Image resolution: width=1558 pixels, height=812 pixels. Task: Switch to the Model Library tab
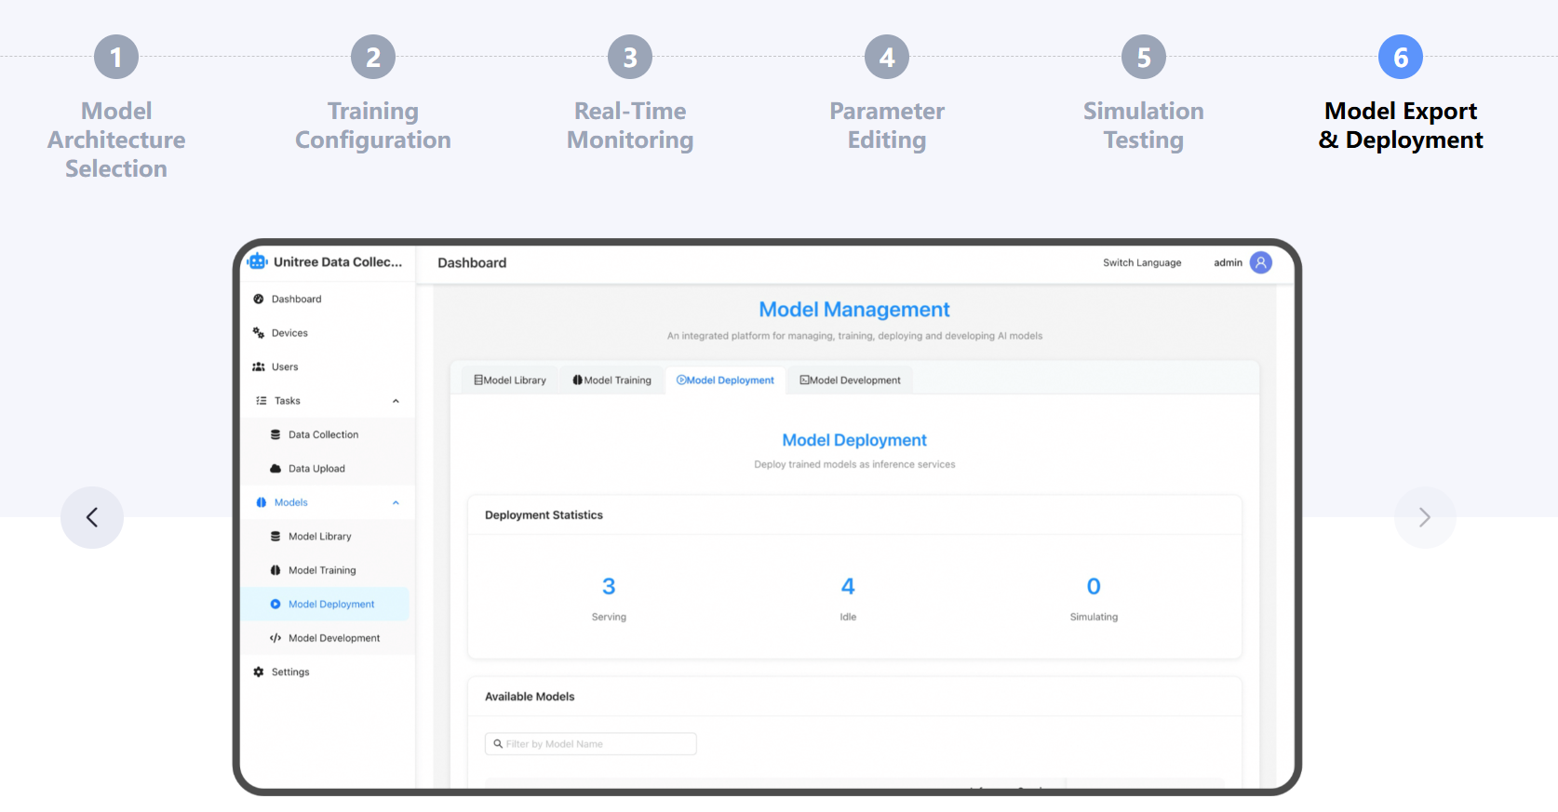510,380
